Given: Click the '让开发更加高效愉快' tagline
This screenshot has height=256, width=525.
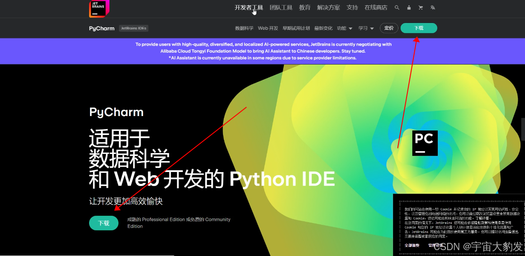Looking at the screenshot, I should [126, 201].
